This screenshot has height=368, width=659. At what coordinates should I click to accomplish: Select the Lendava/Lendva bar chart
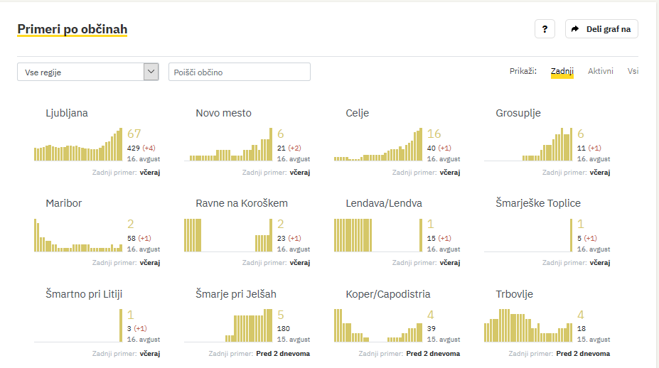click(x=378, y=235)
